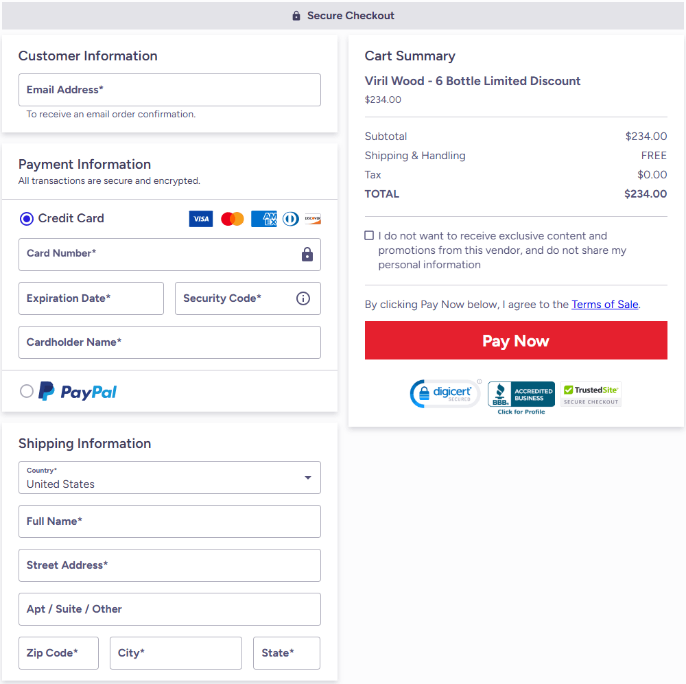The image size is (686, 684).
Task: Open the BBB Accredited Business profile badge
Action: [x=521, y=397]
